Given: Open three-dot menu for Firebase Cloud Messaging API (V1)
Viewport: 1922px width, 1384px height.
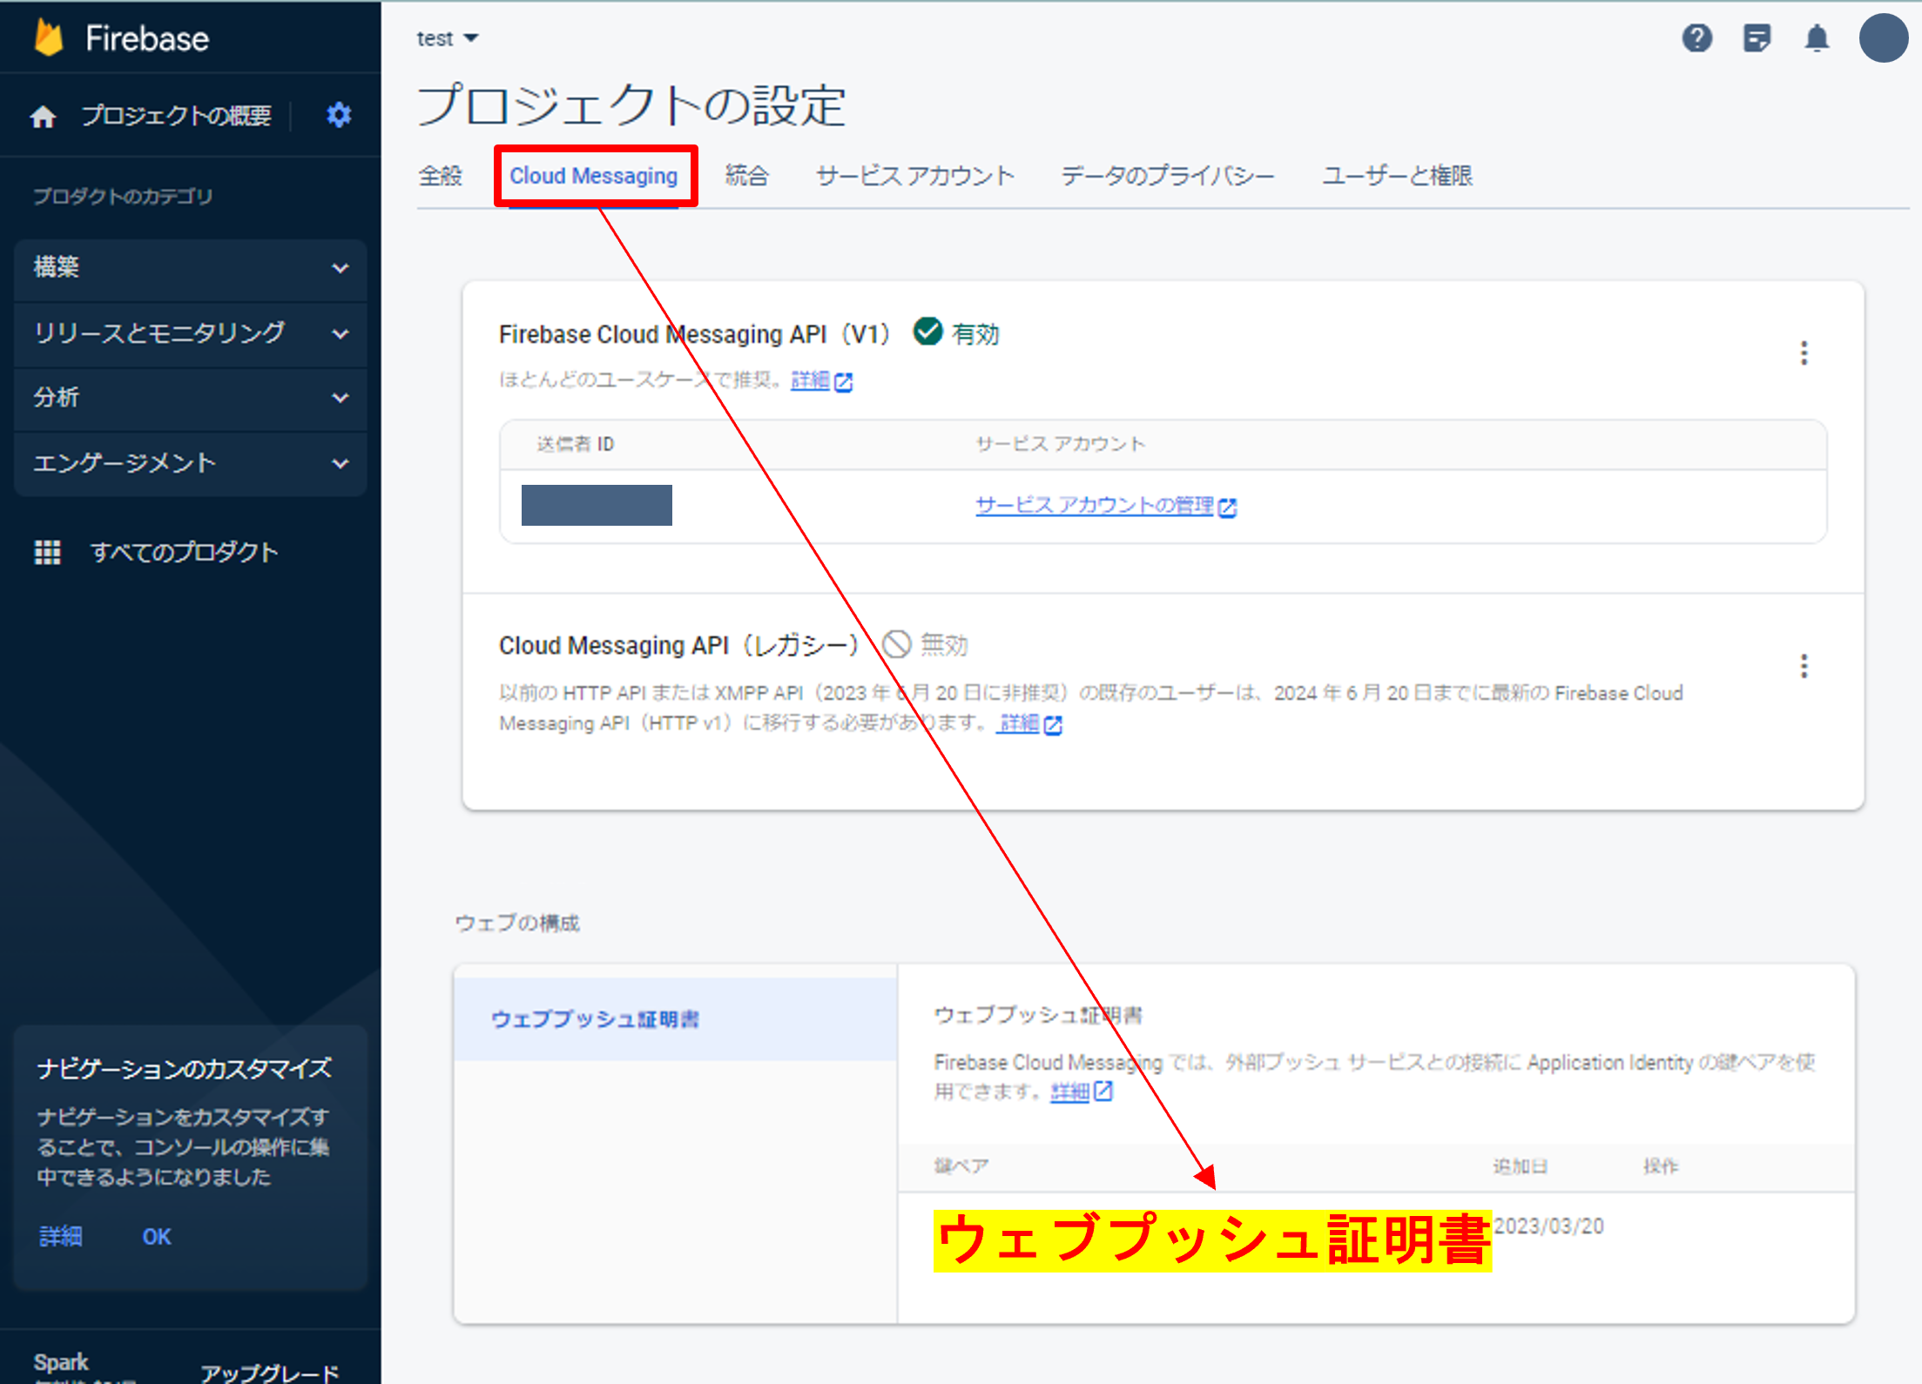Looking at the screenshot, I should (1804, 353).
